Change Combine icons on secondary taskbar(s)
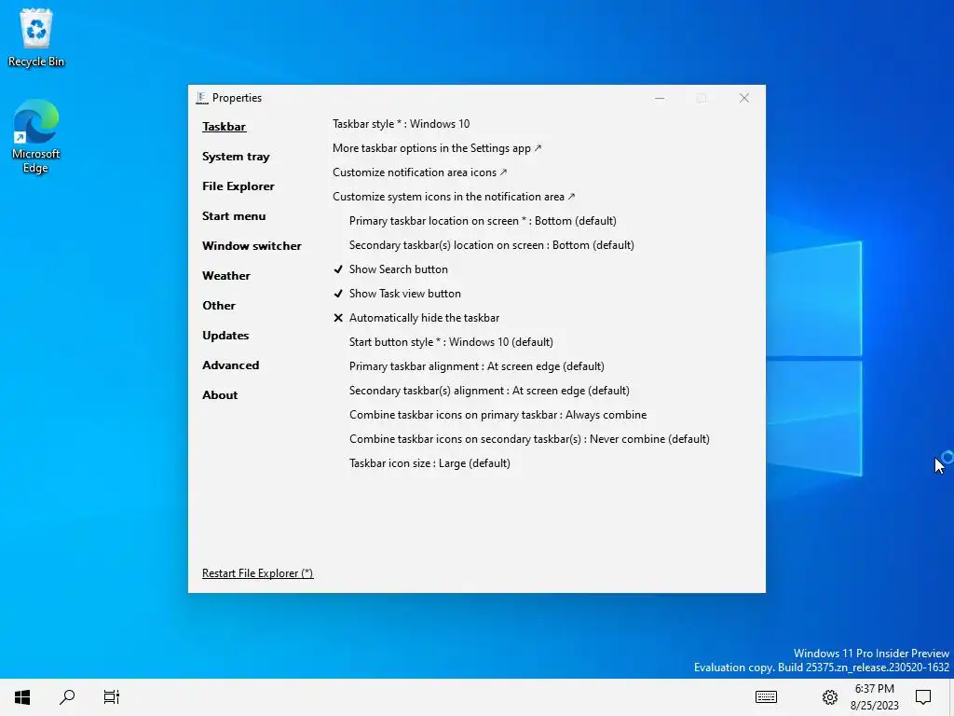 (x=529, y=439)
